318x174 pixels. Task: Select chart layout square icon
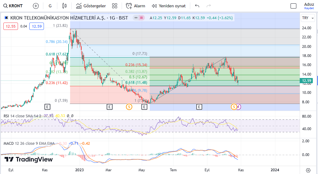click(293, 6)
